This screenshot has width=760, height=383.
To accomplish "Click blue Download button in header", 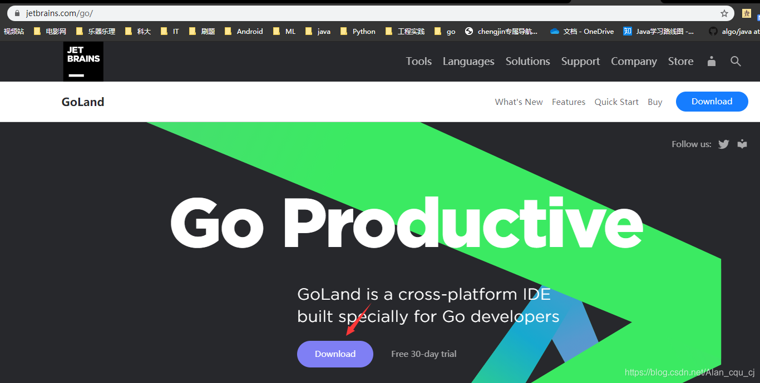I will [x=712, y=102].
